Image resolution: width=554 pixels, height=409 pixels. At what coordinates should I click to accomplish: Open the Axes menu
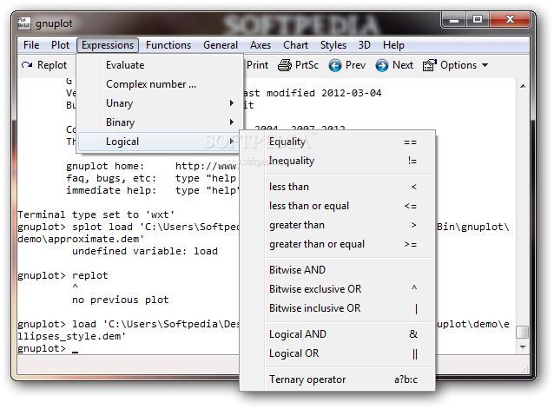(x=261, y=45)
